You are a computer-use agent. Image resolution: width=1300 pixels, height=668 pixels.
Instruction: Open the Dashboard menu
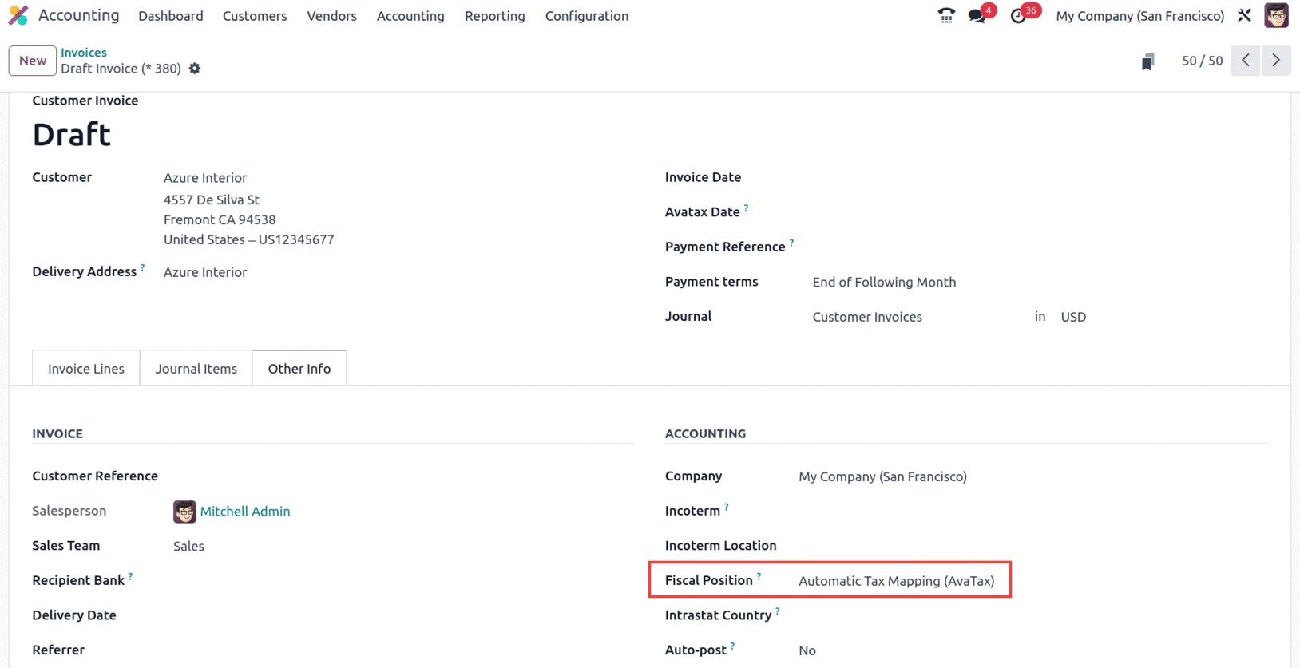(171, 16)
